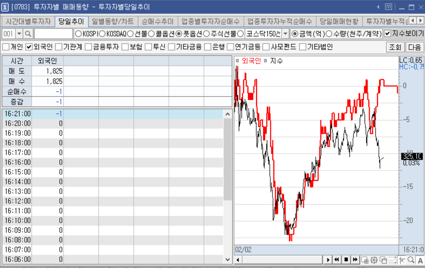Image resolution: width=425 pixels, height=268 pixels.
Task: Select the 금액(억) radio button
Action: click(295, 34)
